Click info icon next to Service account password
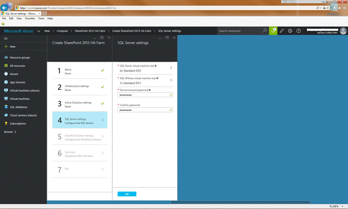The image size is (348, 209). (x=150, y=90)
